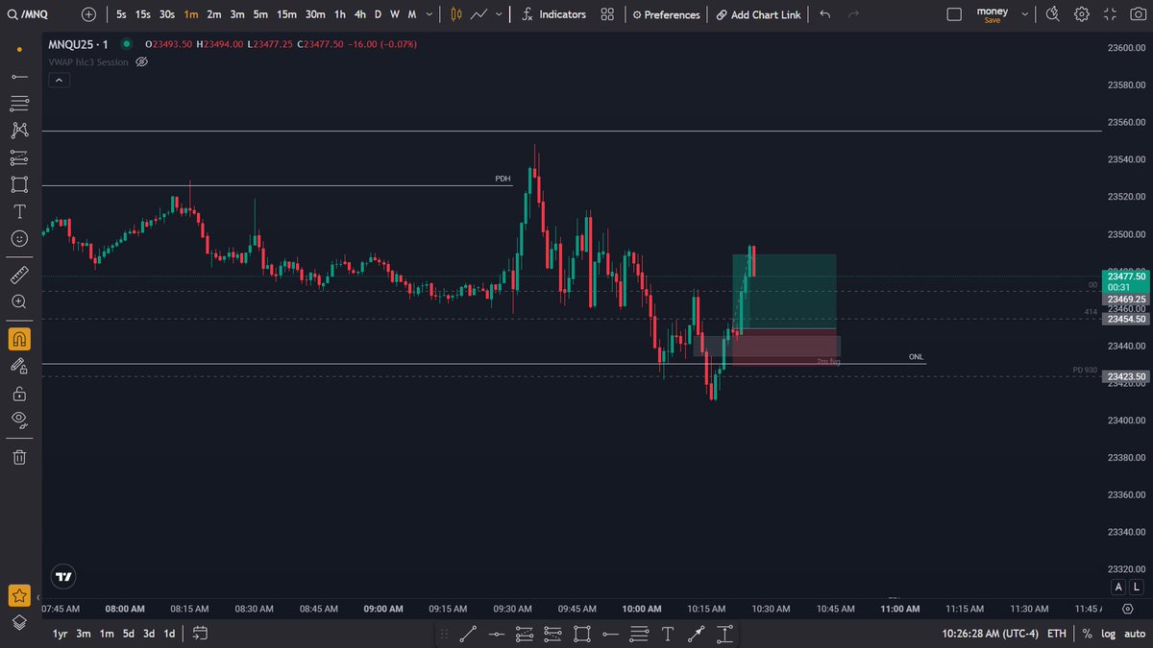
Task: Expand the money layout dropdown arrow
Action: (1025, 14)
